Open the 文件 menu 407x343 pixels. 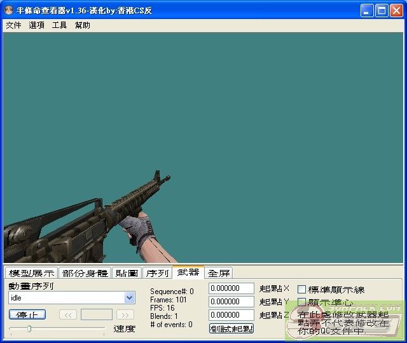coord(13,25)
